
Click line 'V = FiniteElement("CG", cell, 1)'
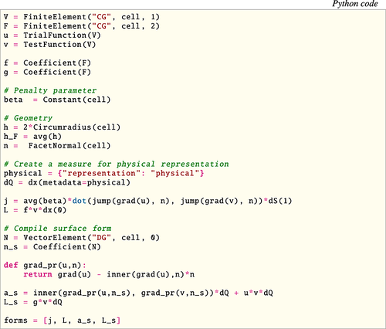(82, 17)
